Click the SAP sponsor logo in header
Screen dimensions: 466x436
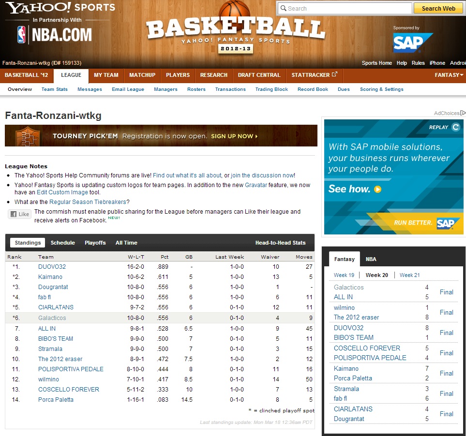[x=412, y=43]
